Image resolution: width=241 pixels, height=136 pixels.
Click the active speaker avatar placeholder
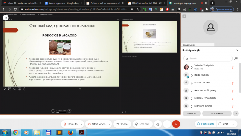(210, 27)
